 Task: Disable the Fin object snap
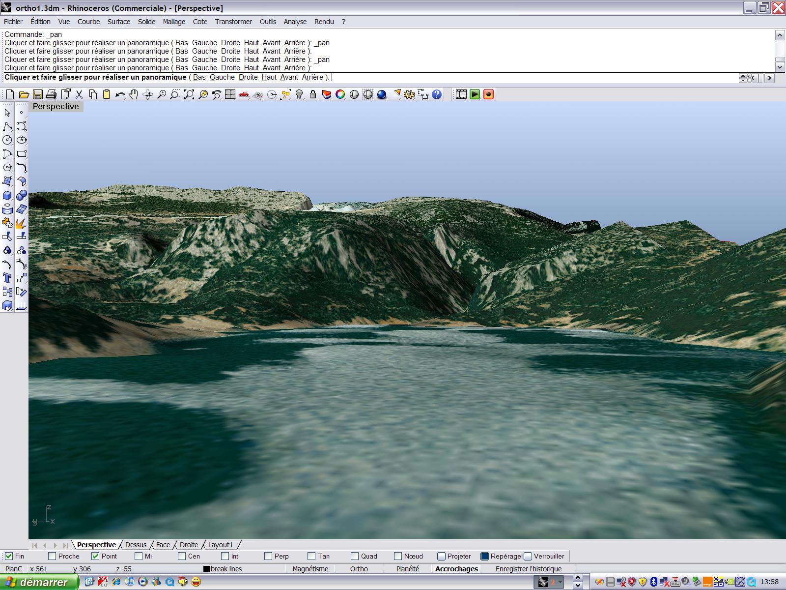click(x=9, y=556)
